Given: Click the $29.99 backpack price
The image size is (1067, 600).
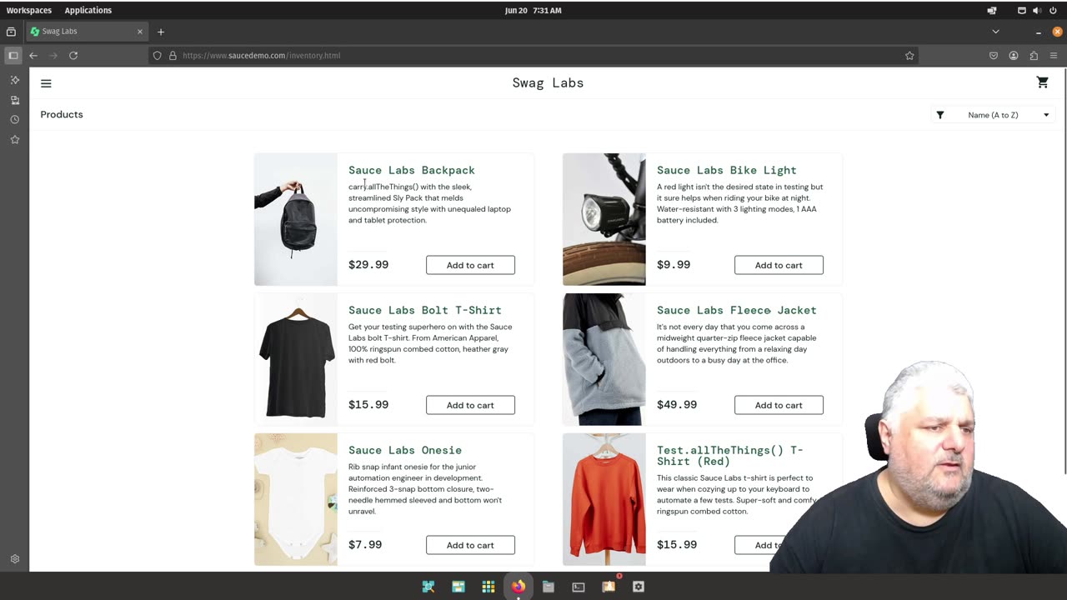Looking at the screenshot, I should point(368,265).
